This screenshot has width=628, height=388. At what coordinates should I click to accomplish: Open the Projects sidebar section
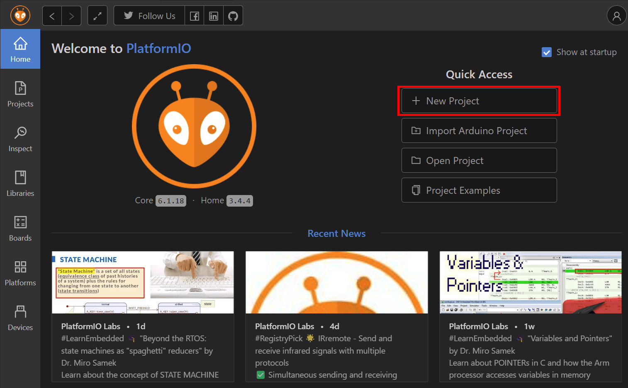(x=20, y=94)
